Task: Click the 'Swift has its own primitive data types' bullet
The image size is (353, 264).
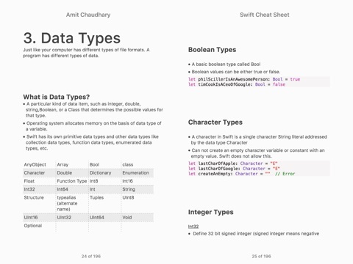Action: 91,142
